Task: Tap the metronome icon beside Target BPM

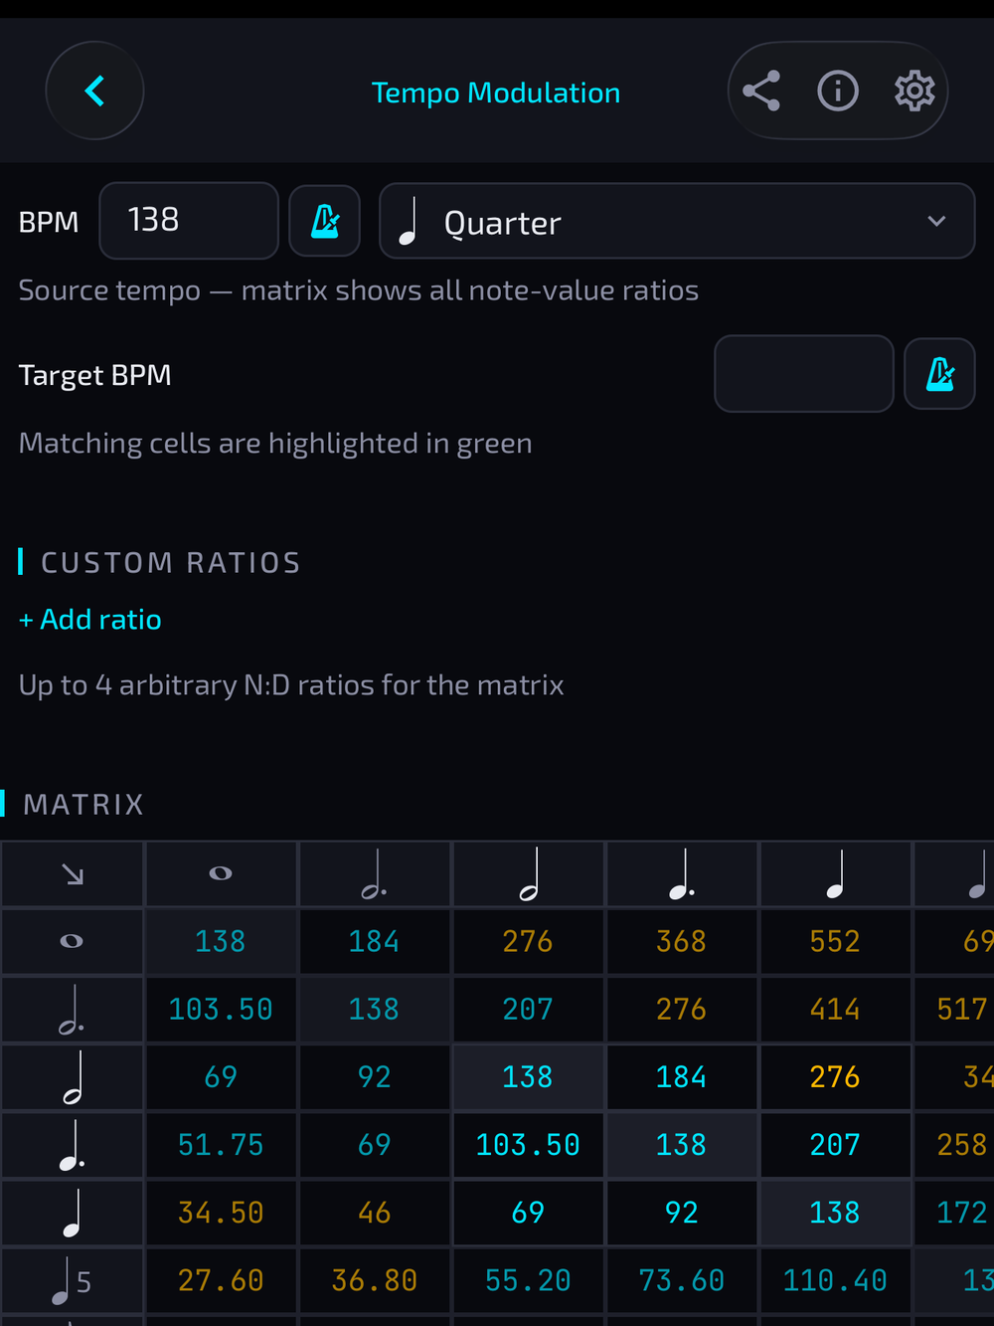Action: pyautogui.click(x=939, y=374)
